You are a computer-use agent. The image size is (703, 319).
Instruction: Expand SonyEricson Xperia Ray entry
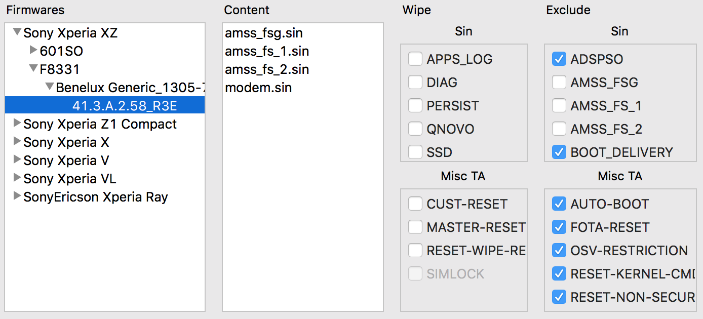click(x=17, y=196)
